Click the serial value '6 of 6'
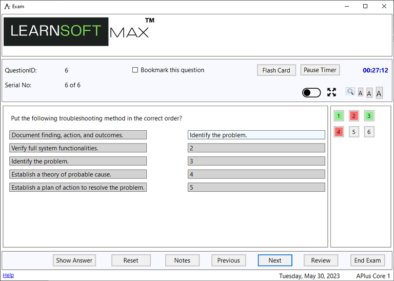The image size is (394, 281). 72,85
